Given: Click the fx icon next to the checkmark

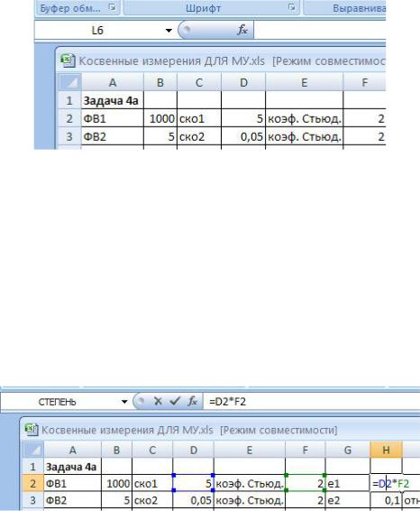Looking at the screenshot, I should [193, 401].
